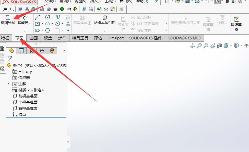
Task: Select the Line sketch tool
Action: coord(37,17)
